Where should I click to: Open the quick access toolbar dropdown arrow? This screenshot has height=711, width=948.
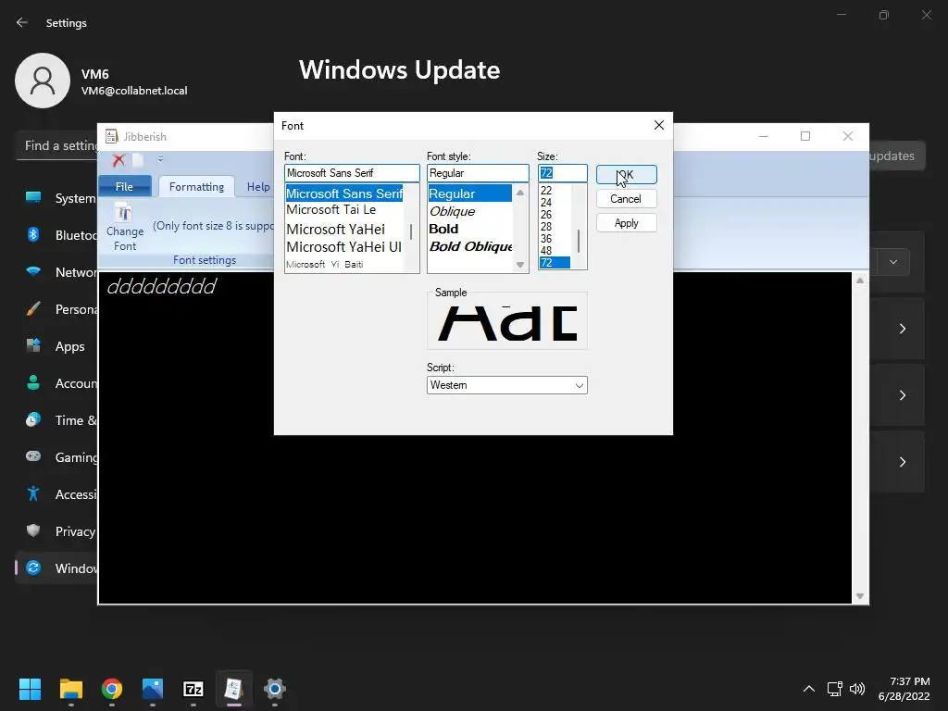[160, 159]
